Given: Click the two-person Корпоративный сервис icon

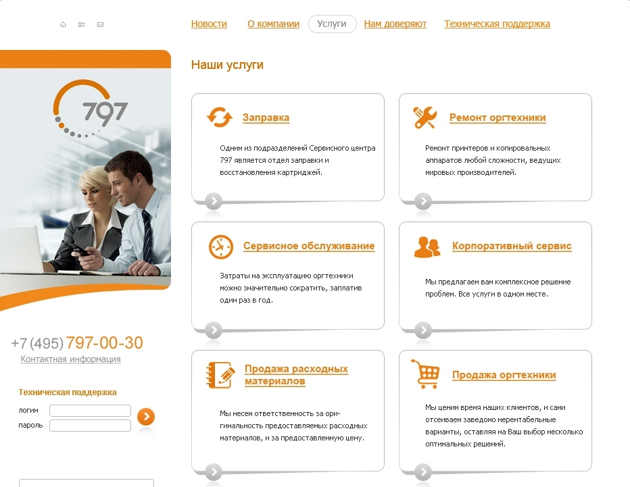Looking at the screenshot, I should pos(427,247).
